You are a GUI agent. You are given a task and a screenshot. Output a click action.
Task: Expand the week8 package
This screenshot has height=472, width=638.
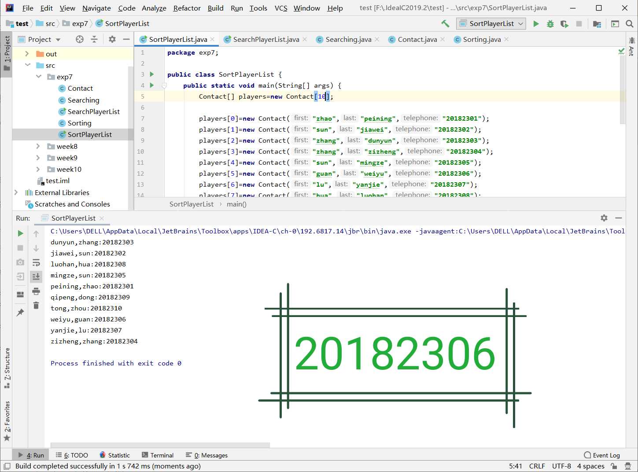tap(38, 146)
